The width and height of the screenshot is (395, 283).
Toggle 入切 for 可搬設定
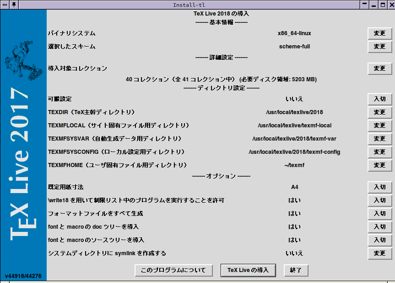tap(379, 99)
